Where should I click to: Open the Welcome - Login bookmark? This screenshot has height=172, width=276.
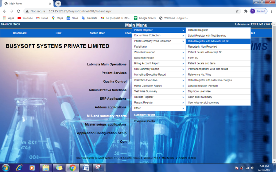click(174, 18)
